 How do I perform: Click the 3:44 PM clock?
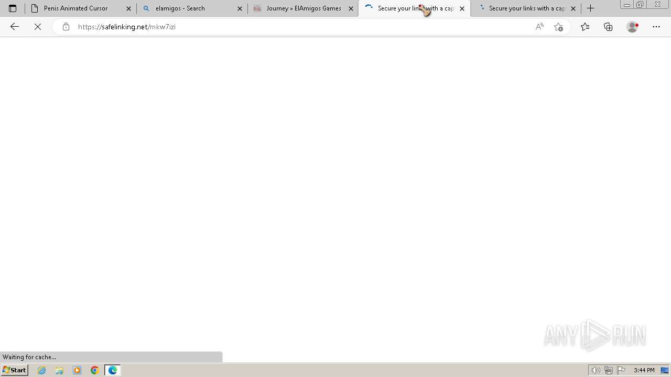tap(644, 370)
